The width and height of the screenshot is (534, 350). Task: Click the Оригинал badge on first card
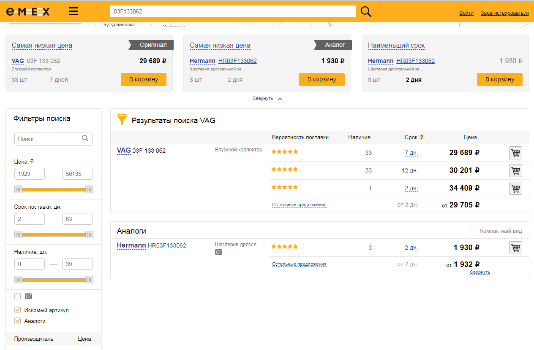coord(150,45)
